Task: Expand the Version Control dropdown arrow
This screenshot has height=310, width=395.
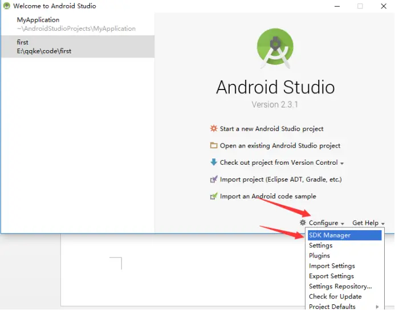Action: click(342, 164)
